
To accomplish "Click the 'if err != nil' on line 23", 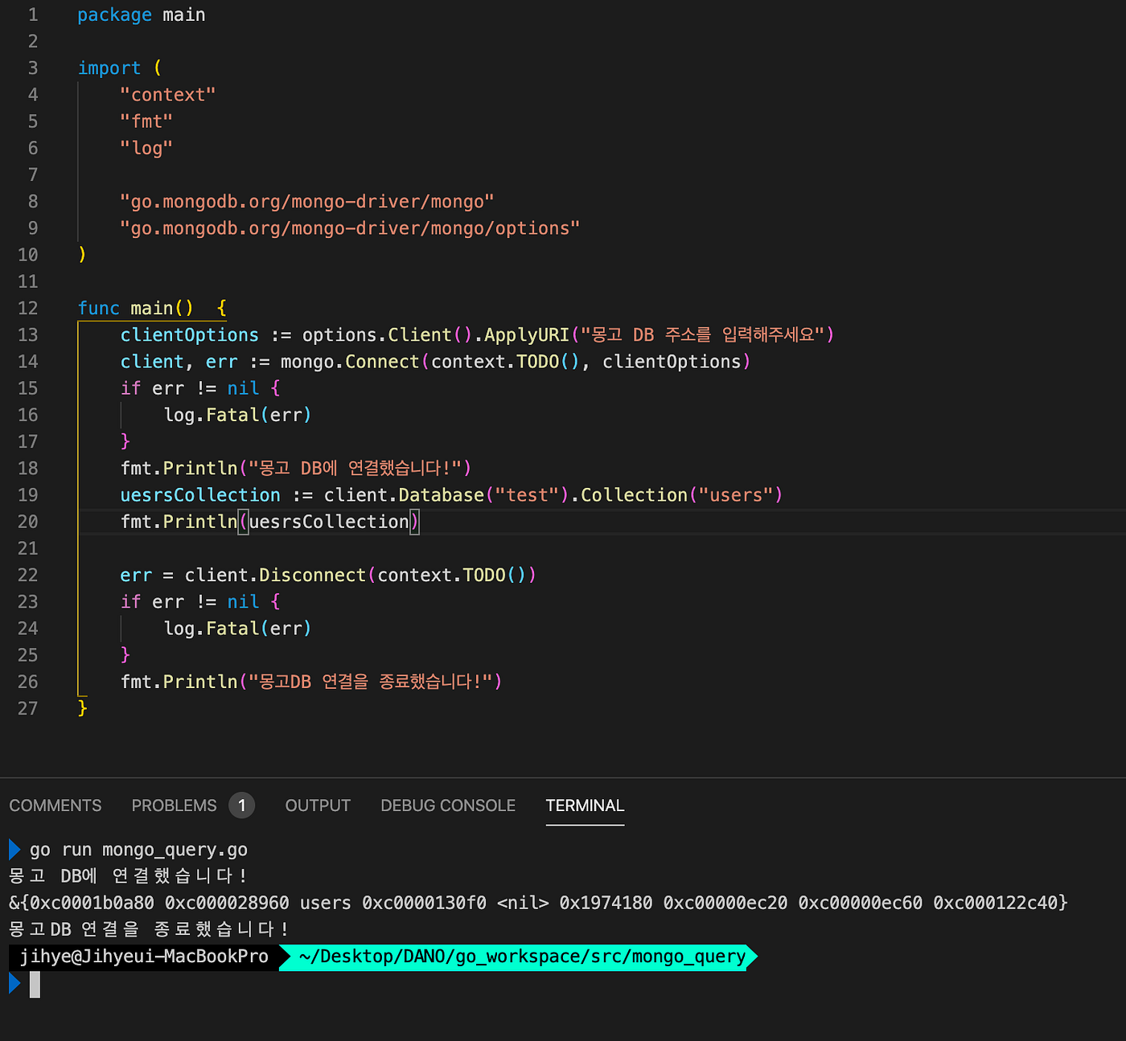I will 190,602.
